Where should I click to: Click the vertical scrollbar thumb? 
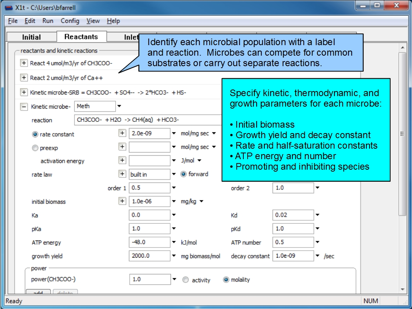(x=402, y=133)
